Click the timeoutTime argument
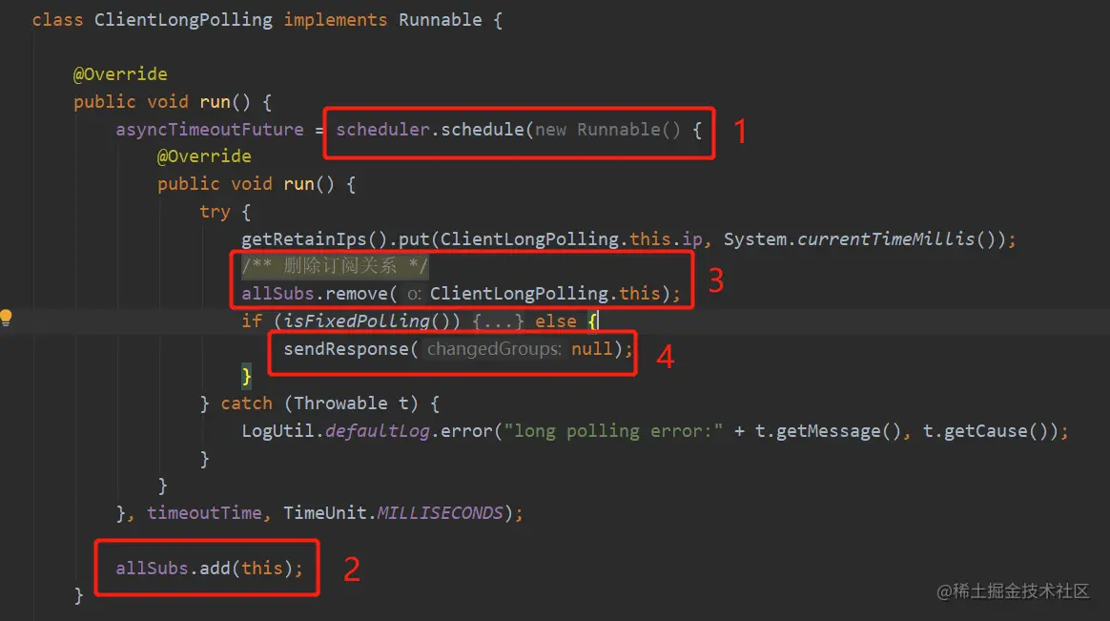This screenshot has width=1110, height=621. (204, 513)
